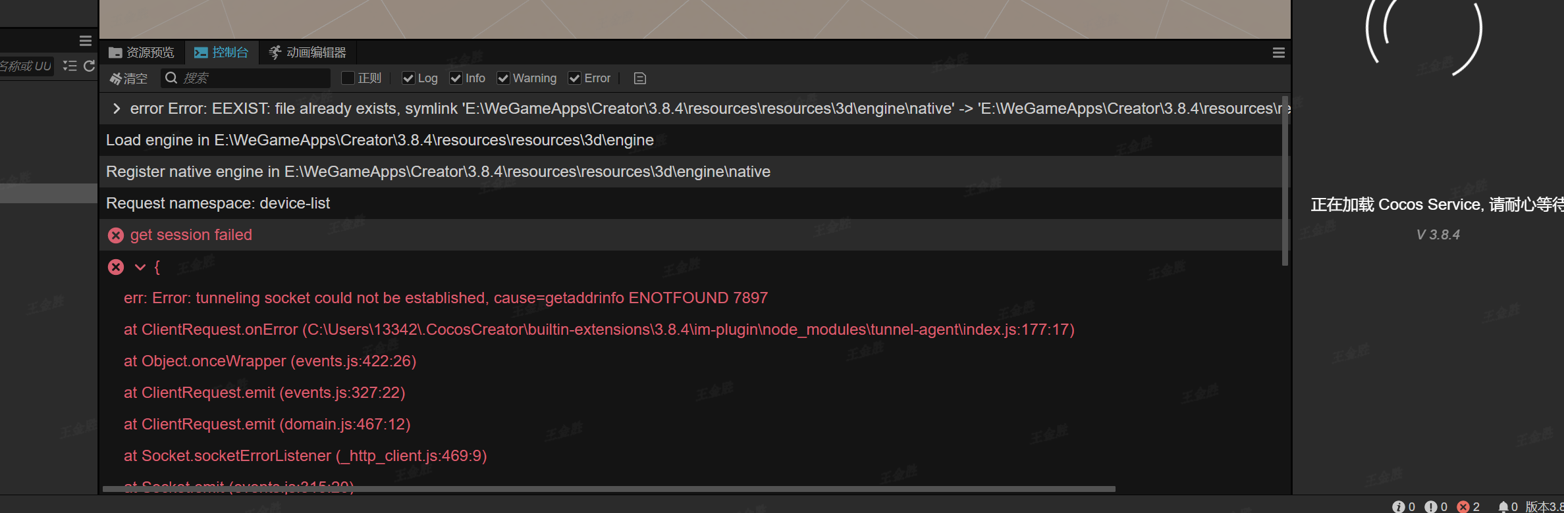The image size is (1564, 513).
Task: Switch to the 资源预览 tab
Action: 142,53
